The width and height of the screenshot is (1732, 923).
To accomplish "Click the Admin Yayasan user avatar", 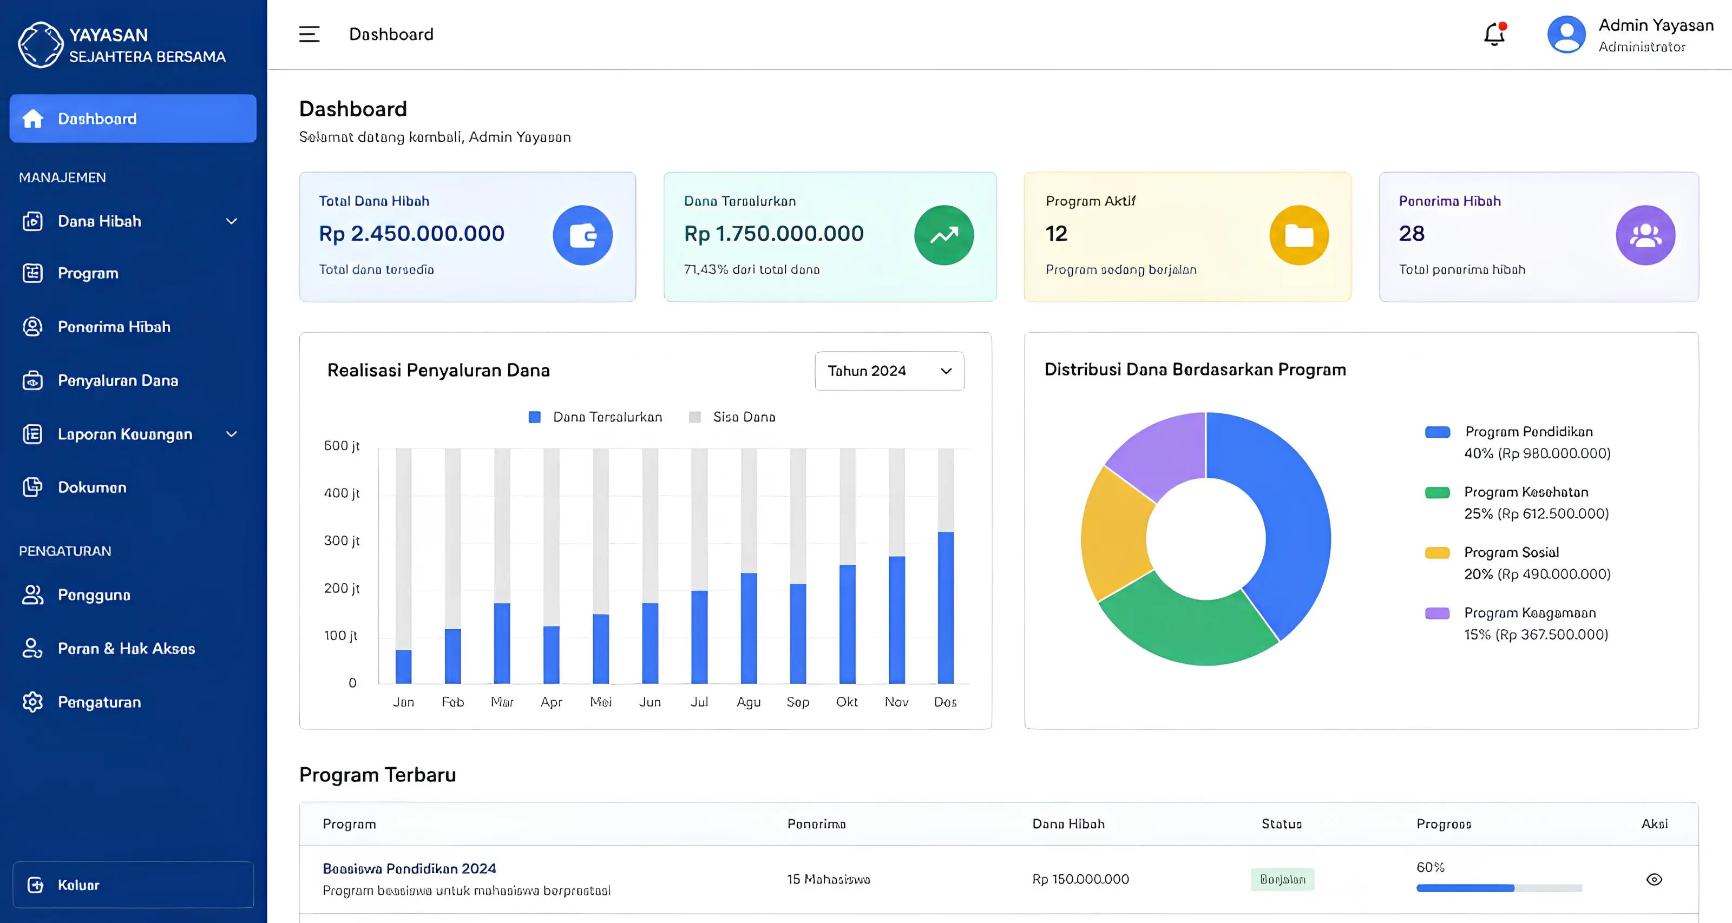I will point(1566,34).
